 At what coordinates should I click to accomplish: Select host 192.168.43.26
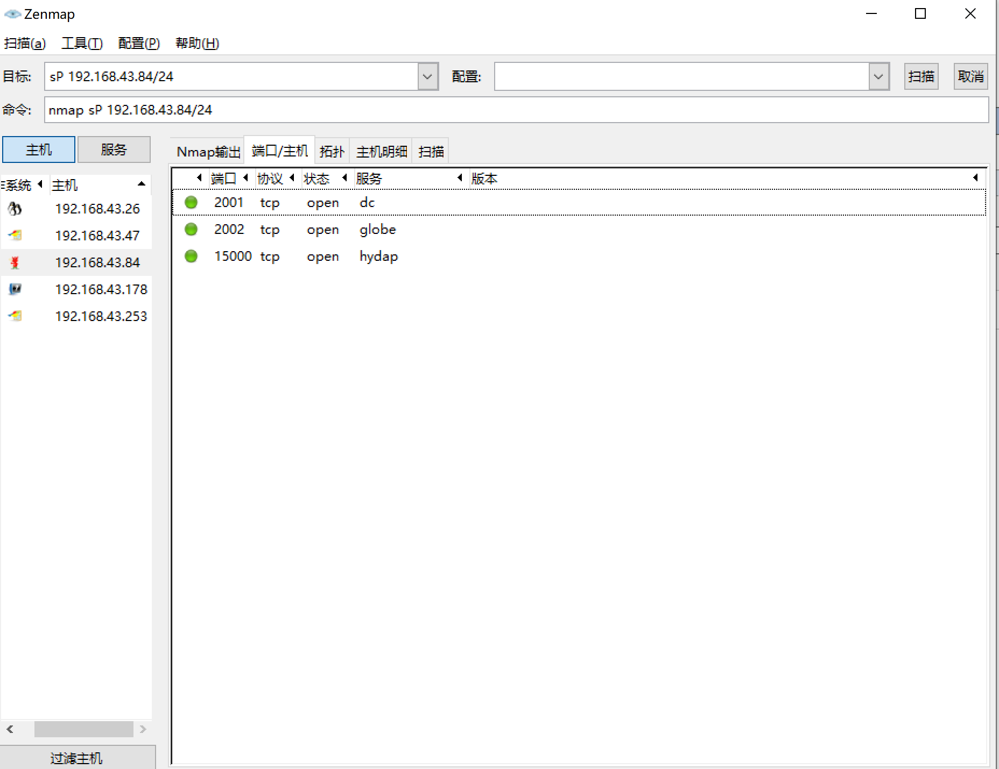[x=76, y=209]
